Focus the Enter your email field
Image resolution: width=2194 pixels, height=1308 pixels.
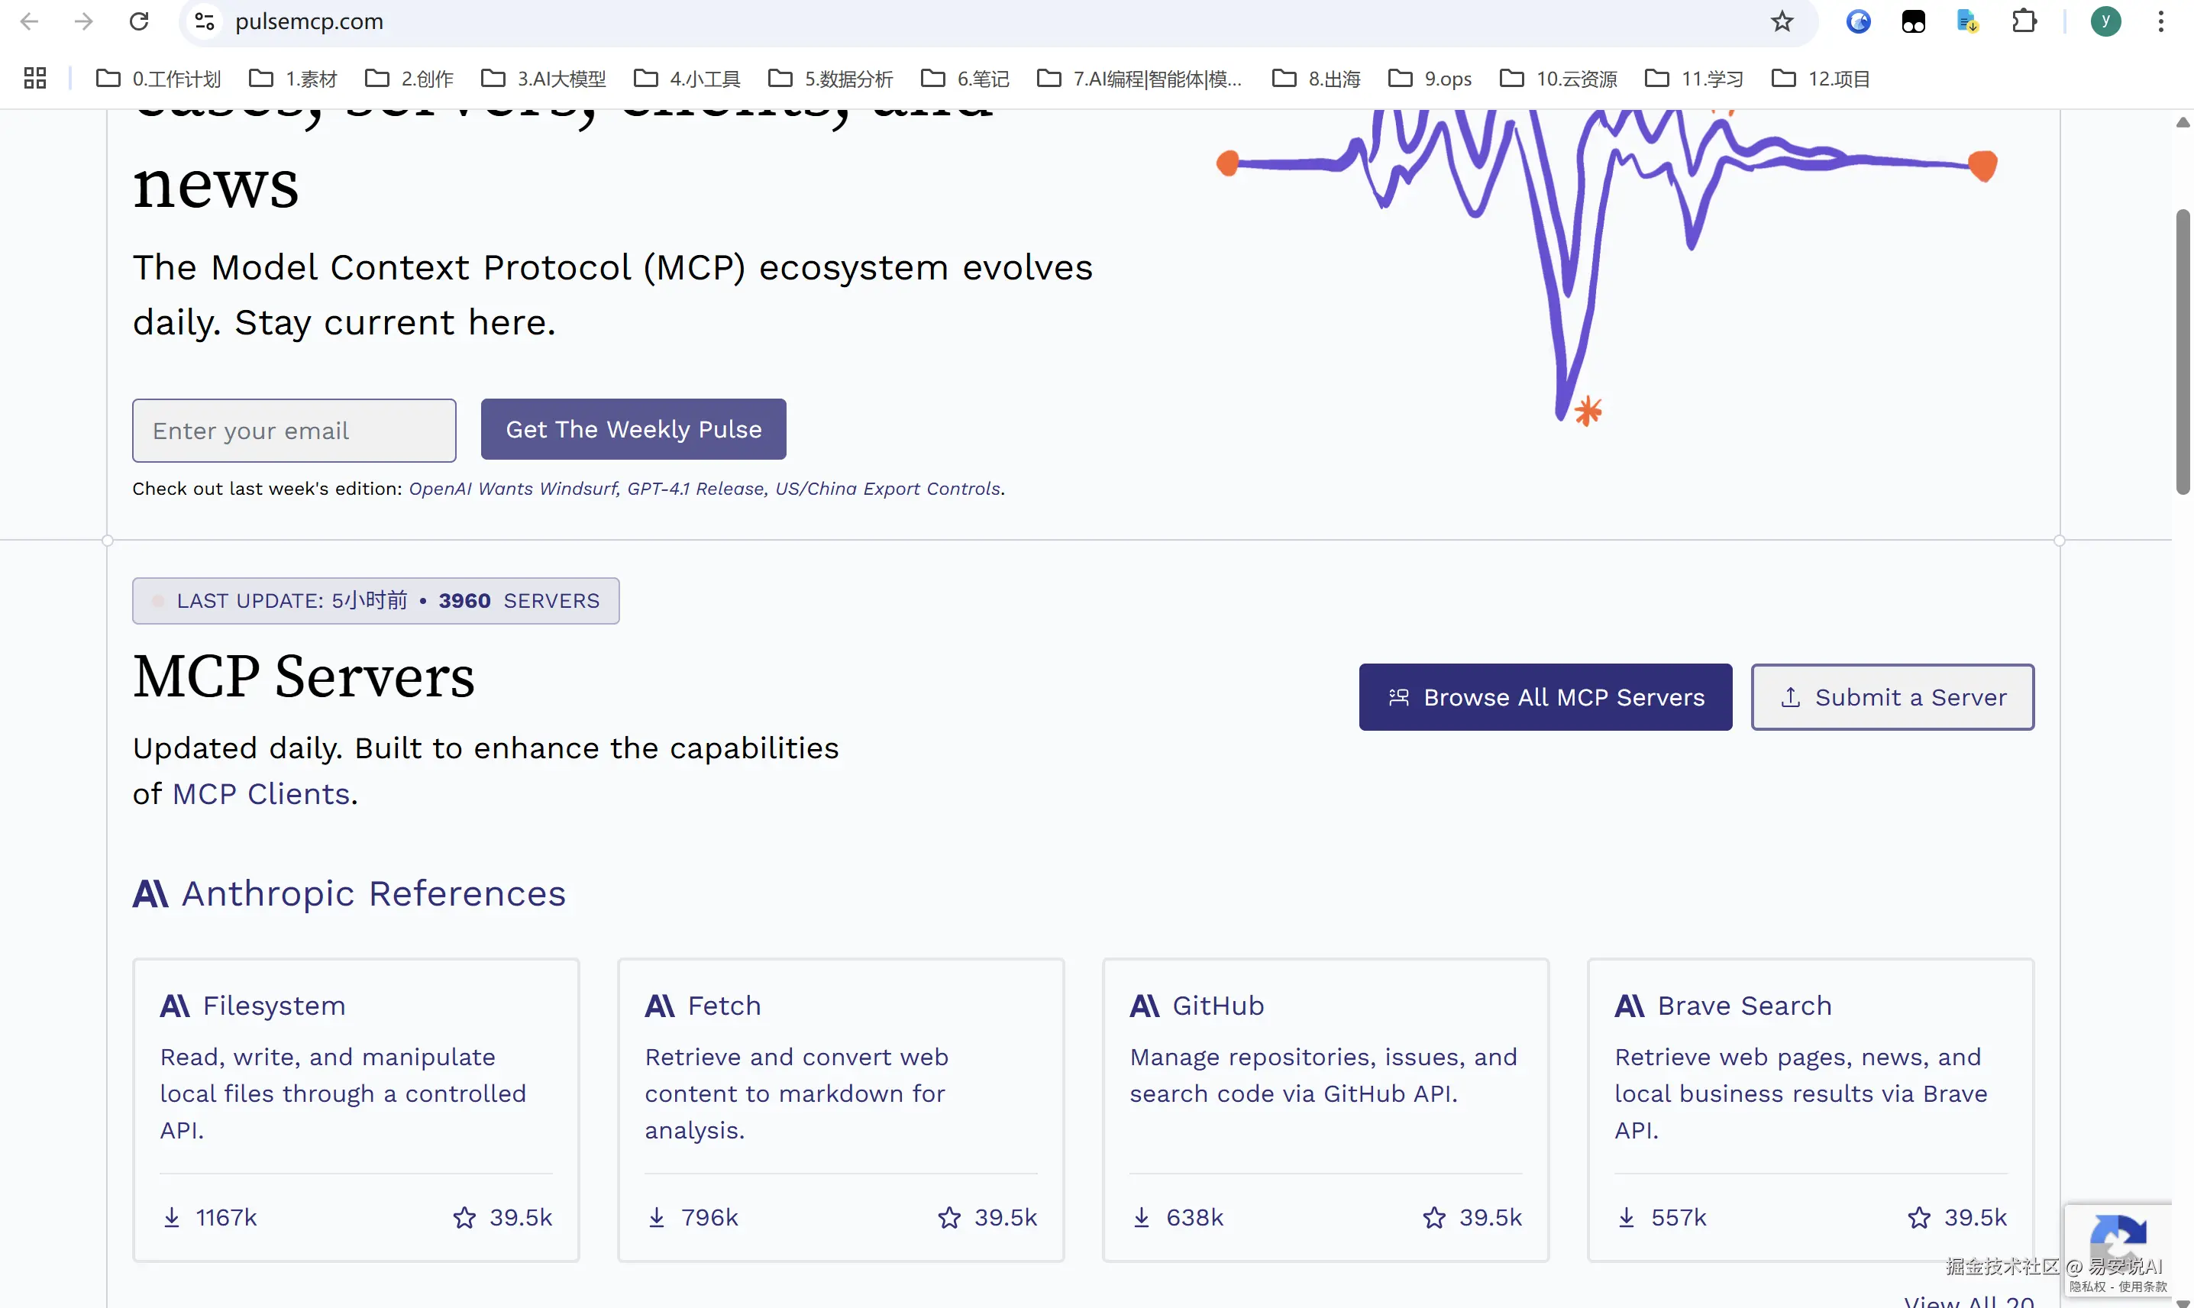pos(293,430)
